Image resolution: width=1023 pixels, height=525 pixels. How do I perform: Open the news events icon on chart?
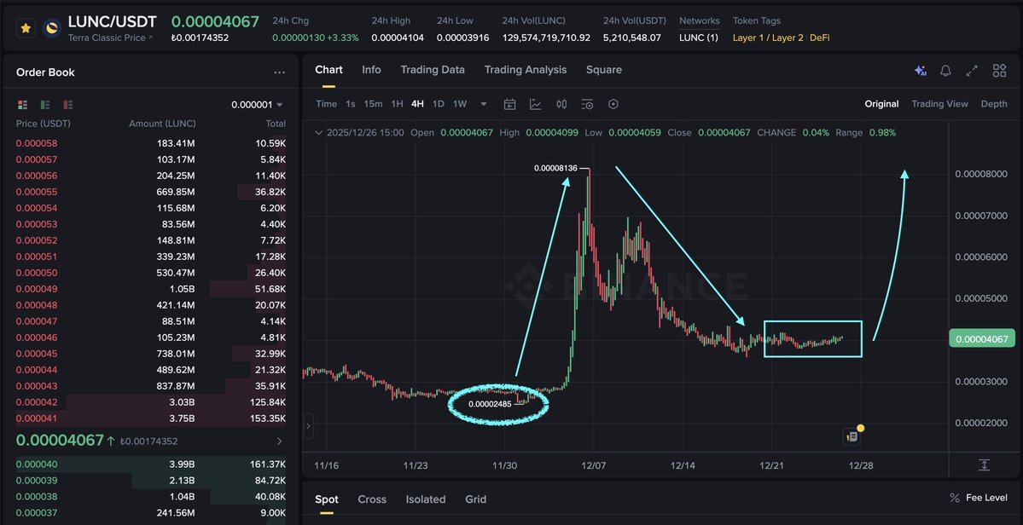click(x=852, y=436)
